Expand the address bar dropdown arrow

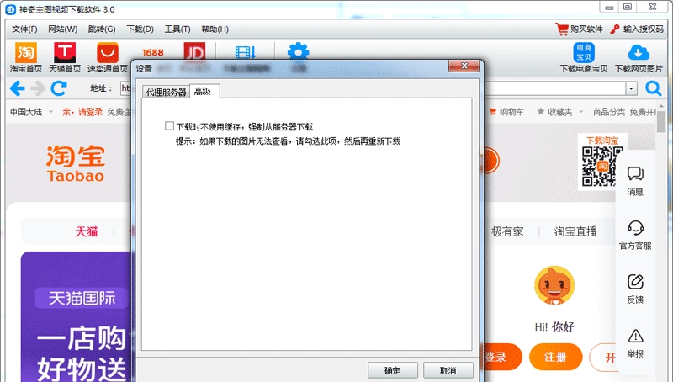click(x=631, y=89)
